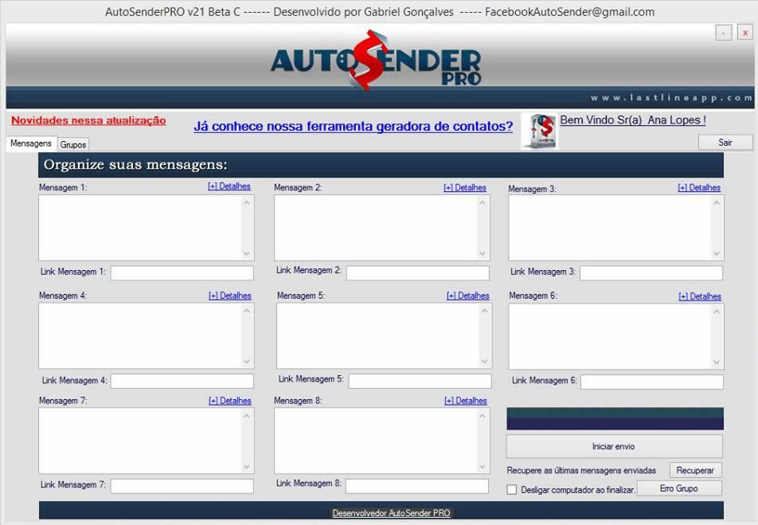Focus the Mensagem 3 text area

(x=616, y=227)
